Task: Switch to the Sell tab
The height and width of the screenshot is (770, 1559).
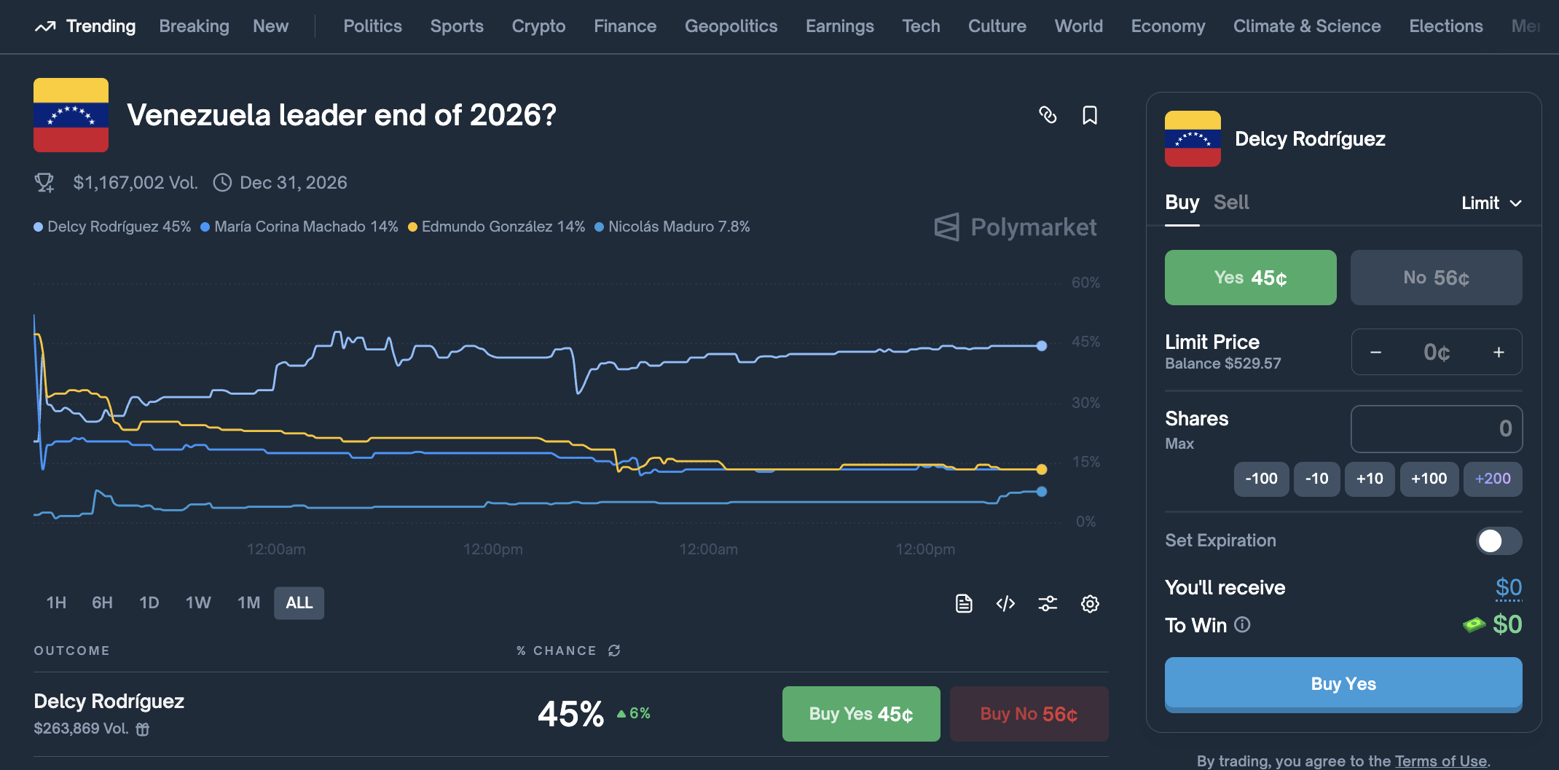Action: point(1231,203)
